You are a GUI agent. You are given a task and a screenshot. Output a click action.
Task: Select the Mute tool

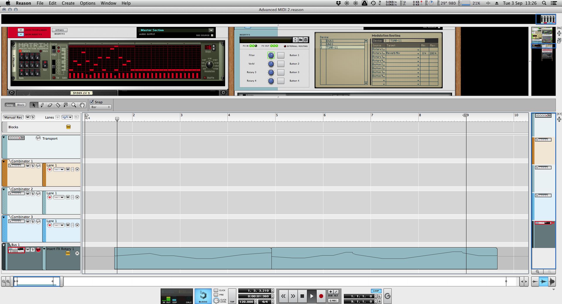[x=66, y=105]
